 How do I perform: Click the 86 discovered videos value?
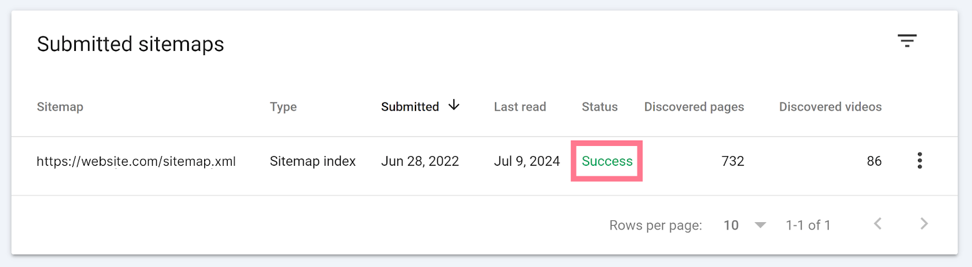[874, 161]
